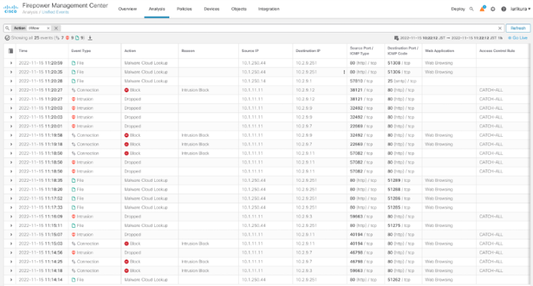Click the green file events count icon
The width and height of the screenshot is (533, 286).
point(77,37)
